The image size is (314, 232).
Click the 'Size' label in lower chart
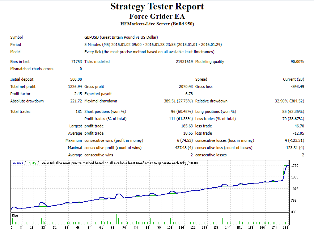pyautogui.click(x=15, y=216)
